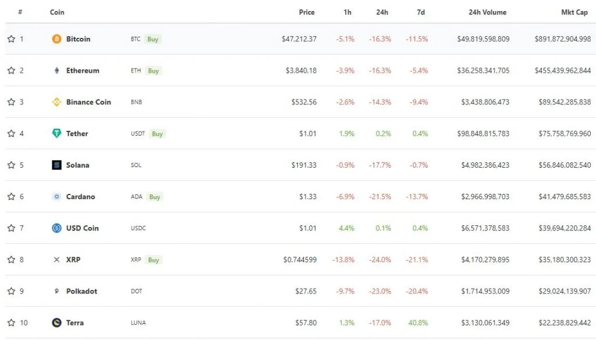The image size is (596, 340).
Task: Toggle the favorite star for Tether
Action: click(x=12, y=133)
